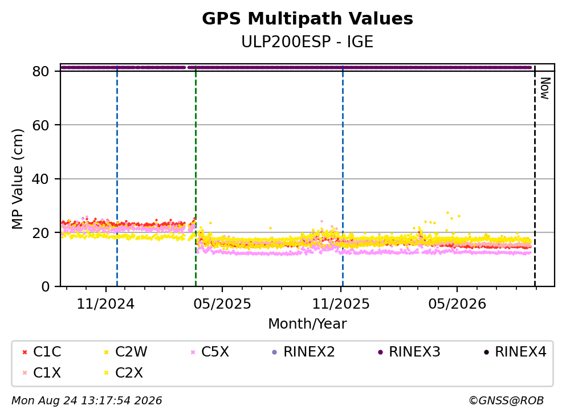This screenshot has width=566, height=418.
Task: Select the C1C legend label
Action: pyautogui.click(x=47, y=351)
